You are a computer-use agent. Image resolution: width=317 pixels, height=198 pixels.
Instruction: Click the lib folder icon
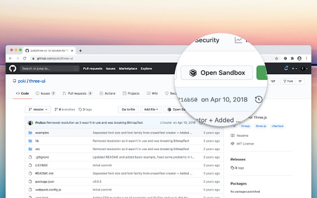pos(30,141)
